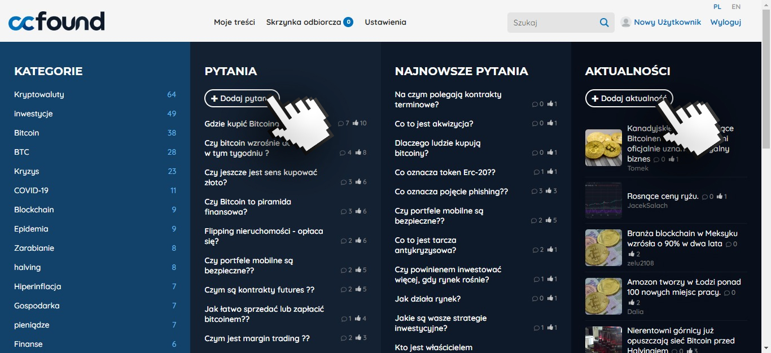Open the Rosnące ceny ryżu thumbnail
The height and width of the screenshot is (353, 771).
click(x=603, y=200)
